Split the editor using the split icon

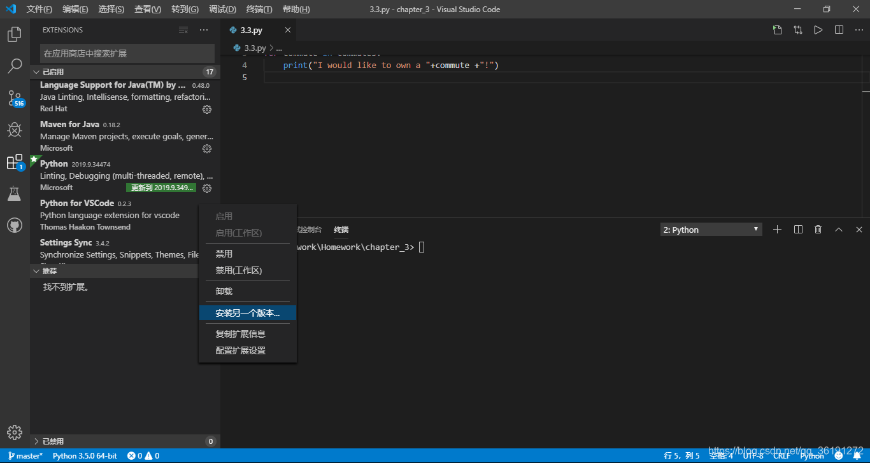839,29
